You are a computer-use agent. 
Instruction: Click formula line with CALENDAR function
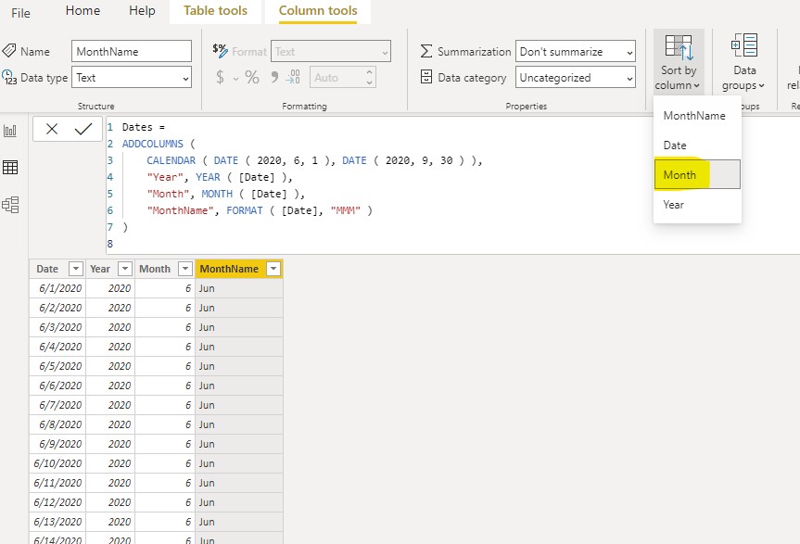click(313, 160)
